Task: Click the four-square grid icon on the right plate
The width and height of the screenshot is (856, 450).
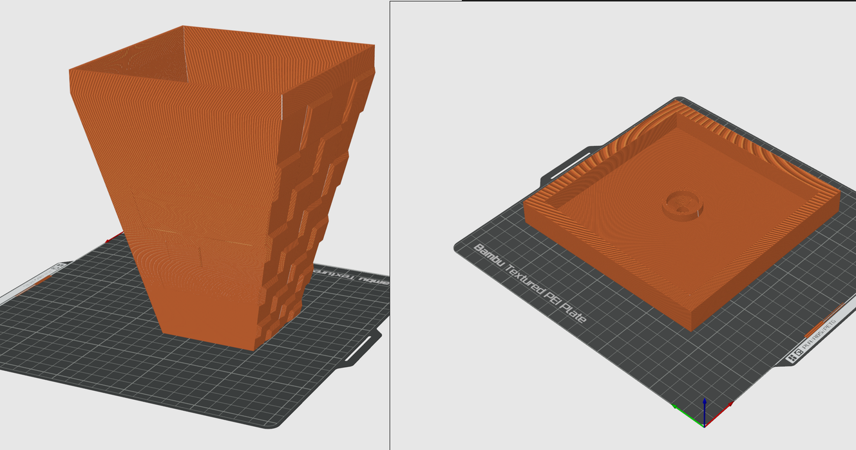Action: pyautogui.click(x=791, y=358)
